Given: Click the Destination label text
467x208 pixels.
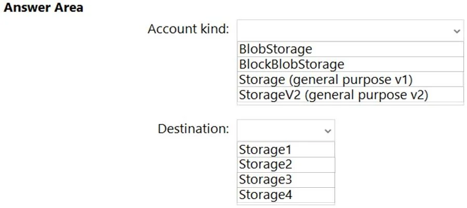Looking at the screenshot, I should click(193, 129).
